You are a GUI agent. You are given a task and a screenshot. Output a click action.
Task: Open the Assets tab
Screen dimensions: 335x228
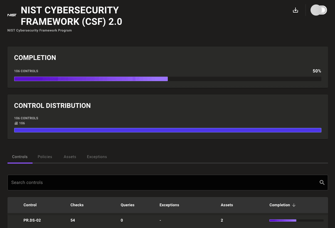(70, 157)
